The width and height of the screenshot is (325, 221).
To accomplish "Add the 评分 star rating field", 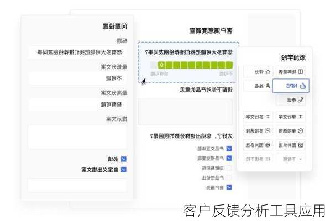I will coord(258,72).
